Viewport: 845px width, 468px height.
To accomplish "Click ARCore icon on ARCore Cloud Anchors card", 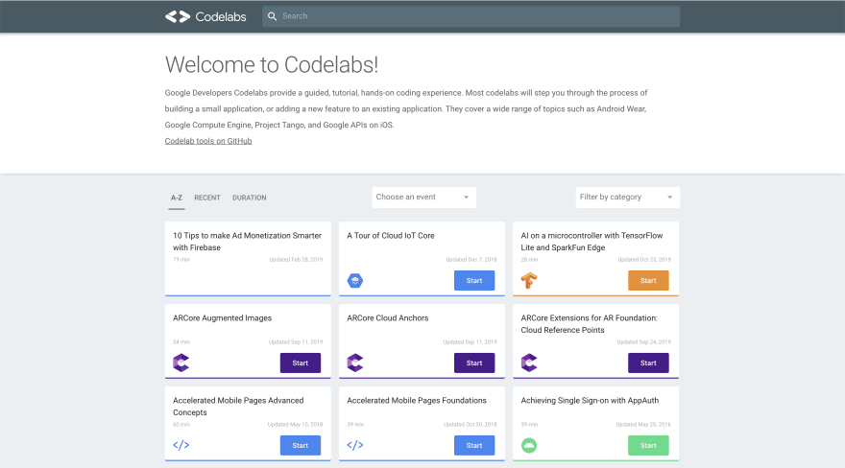I will (x=355, y=363).
